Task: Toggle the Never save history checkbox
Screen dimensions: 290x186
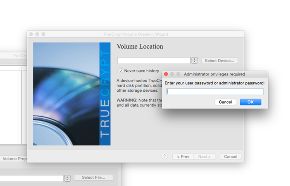Action: pyautogui.click(x=121, y=71)
